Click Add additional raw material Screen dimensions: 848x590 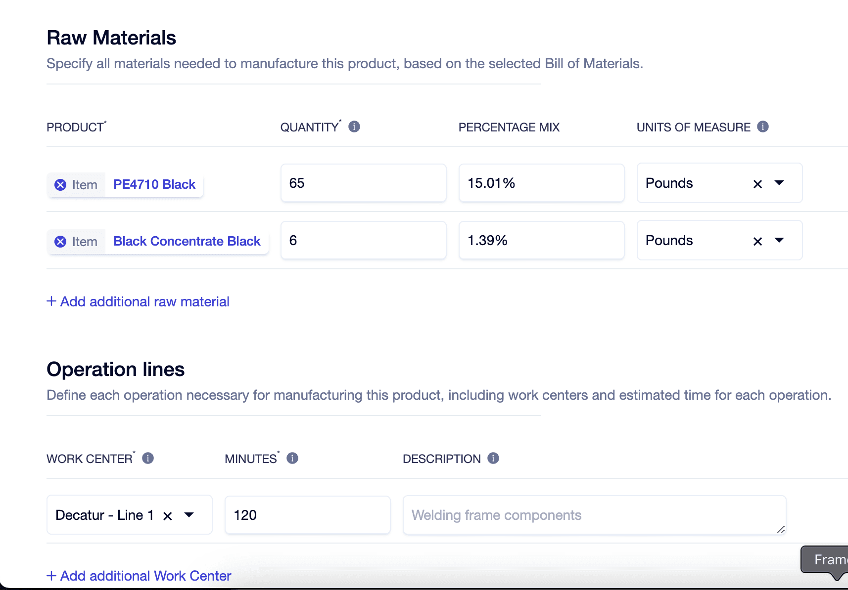click(x=138, y=301)
